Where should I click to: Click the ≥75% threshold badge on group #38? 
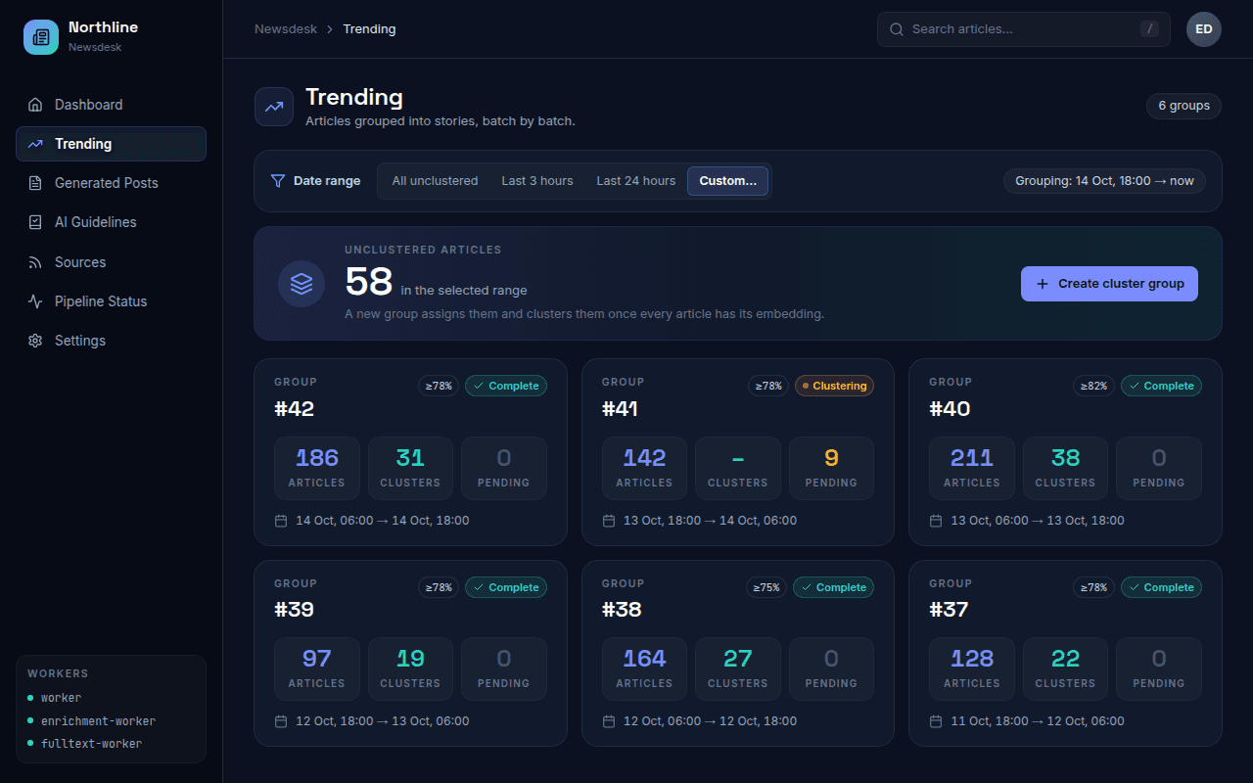tap(766, 587)
